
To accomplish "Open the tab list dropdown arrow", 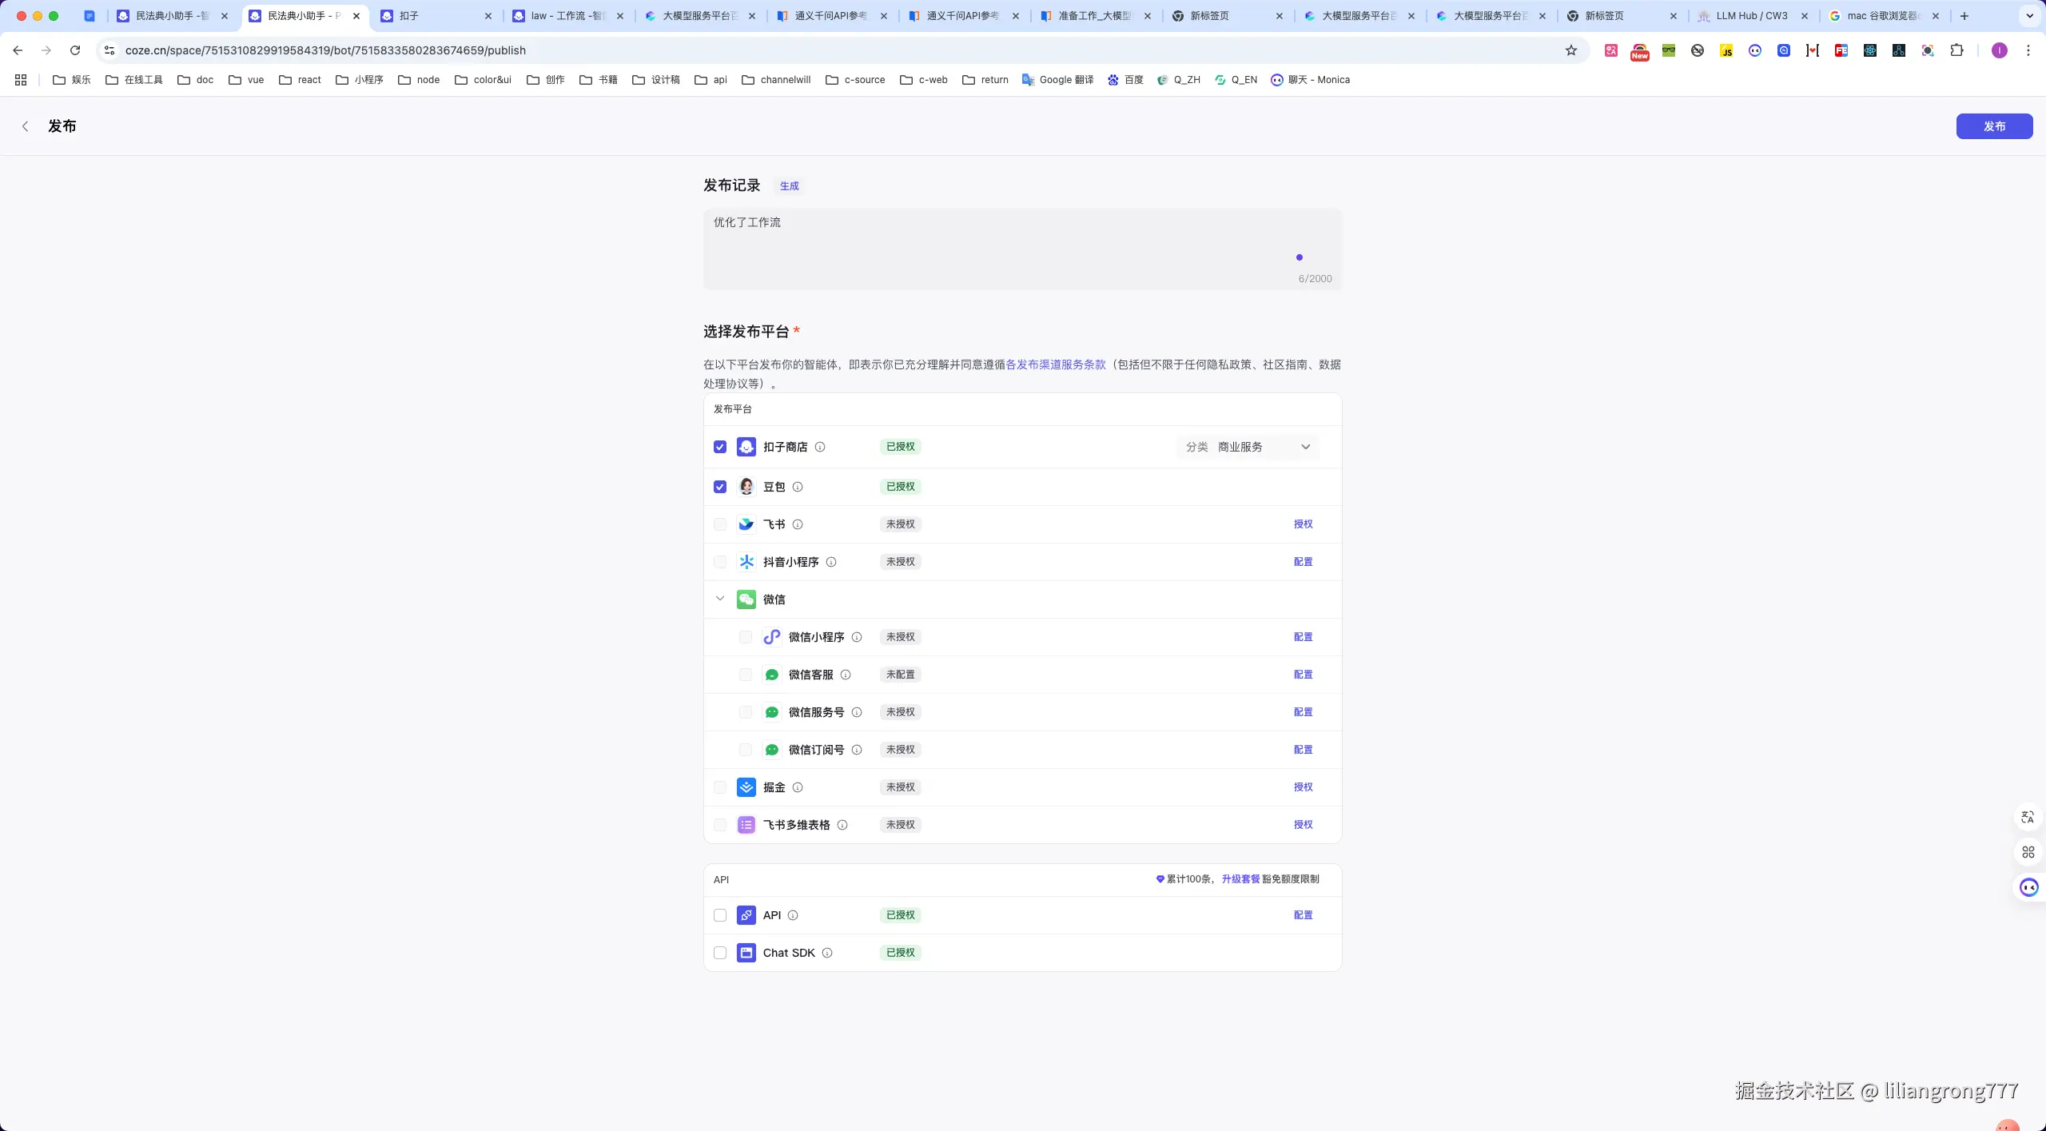I will click(2029, 16).
